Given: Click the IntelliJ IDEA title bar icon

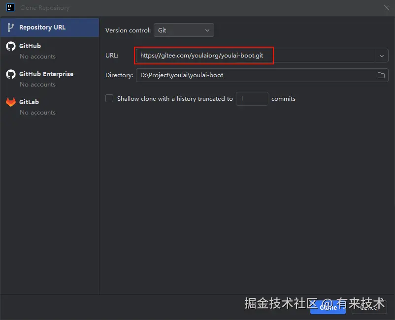Looking at the screenshot, I should click(x=10, y=7).
